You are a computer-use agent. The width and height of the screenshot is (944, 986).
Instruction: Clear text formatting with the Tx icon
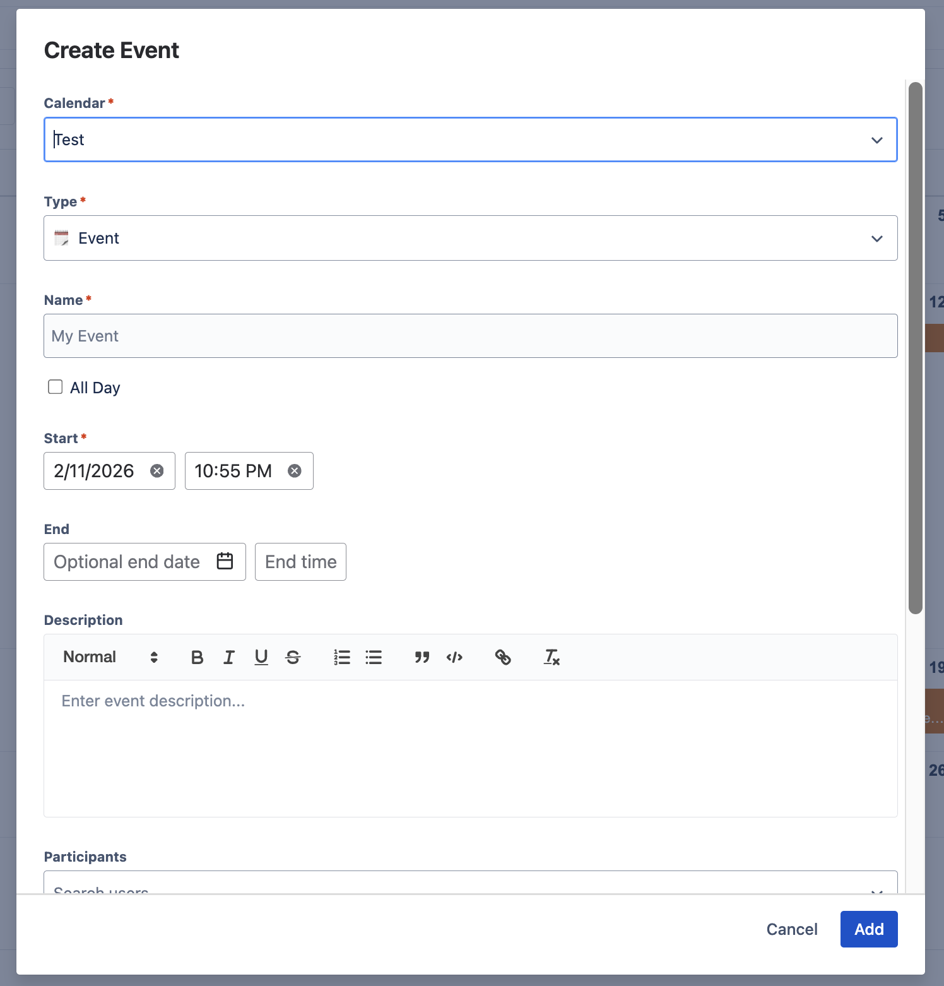tap(552, 657)
